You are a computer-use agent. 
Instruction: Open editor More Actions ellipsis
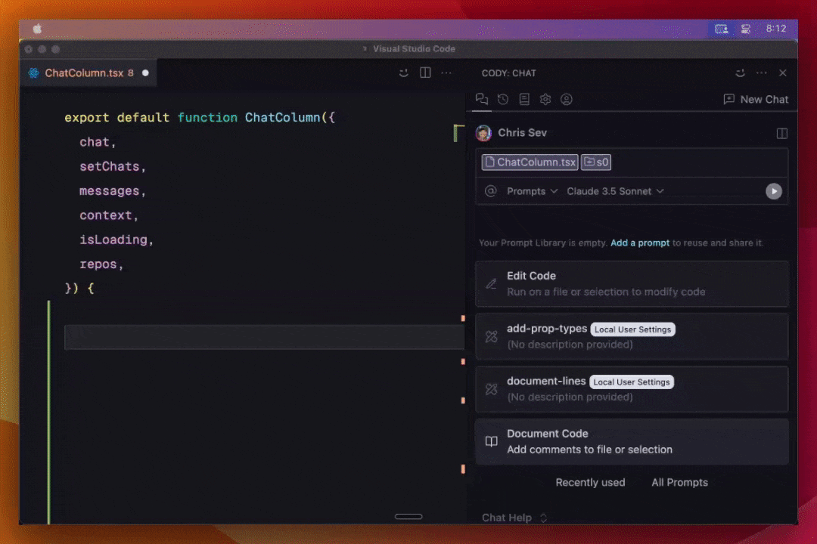[446, 73]
